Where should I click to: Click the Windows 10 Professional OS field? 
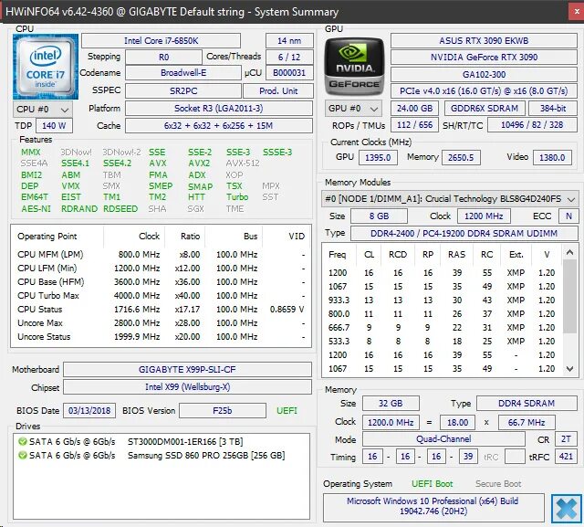433,506
